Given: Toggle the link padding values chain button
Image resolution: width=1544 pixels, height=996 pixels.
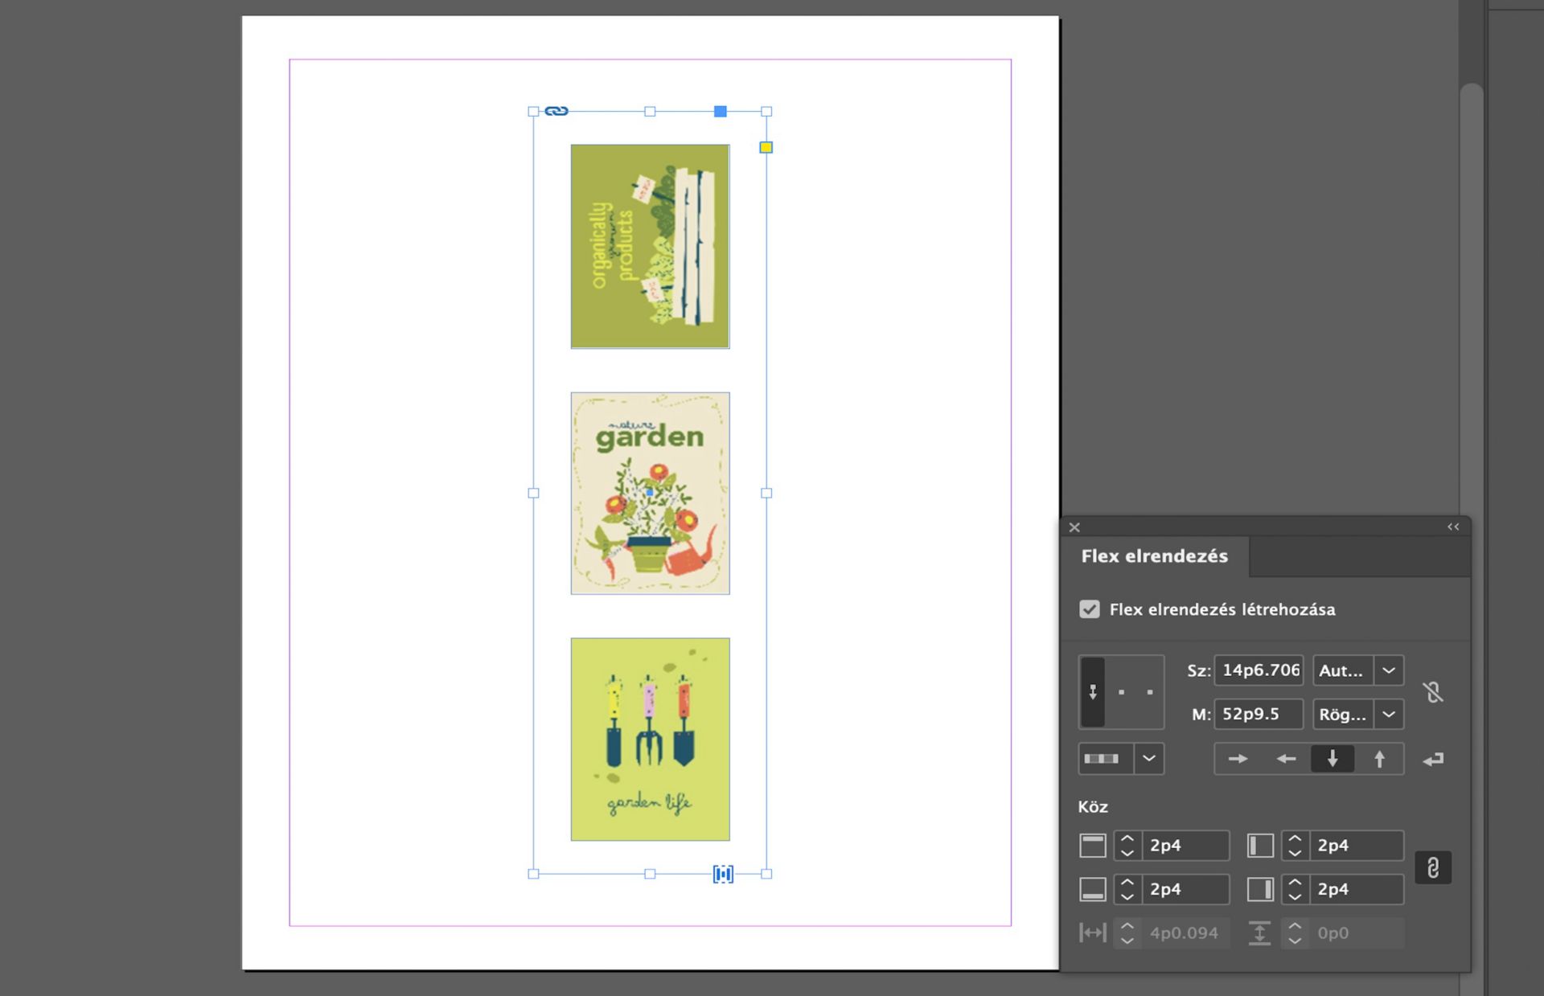Looking at the screenshot, I should (x=1433, y=867).
